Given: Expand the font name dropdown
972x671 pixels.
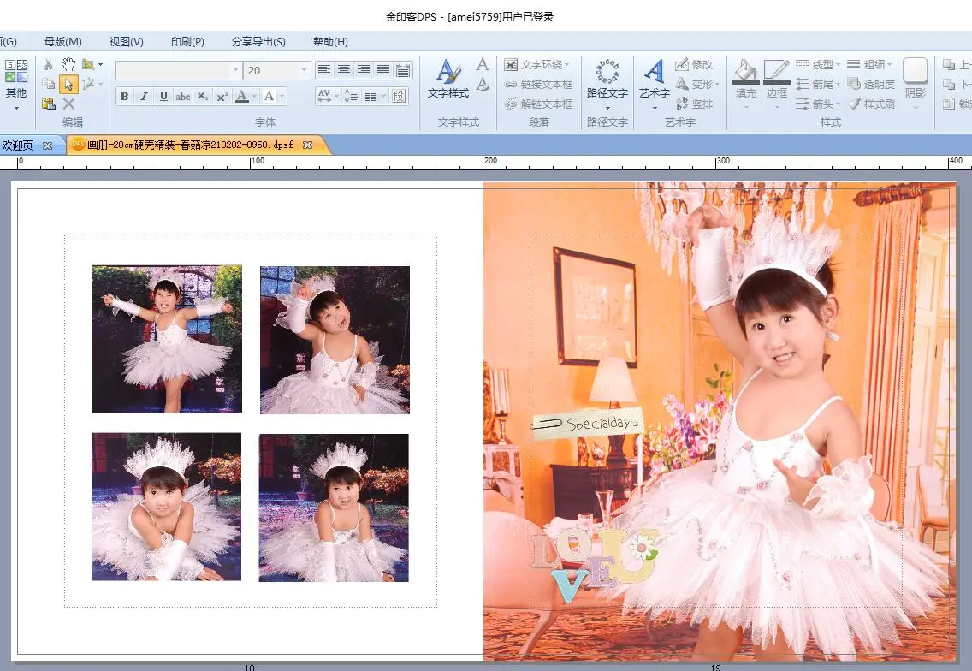Looking at the screenshot, I should click(235, 70).
